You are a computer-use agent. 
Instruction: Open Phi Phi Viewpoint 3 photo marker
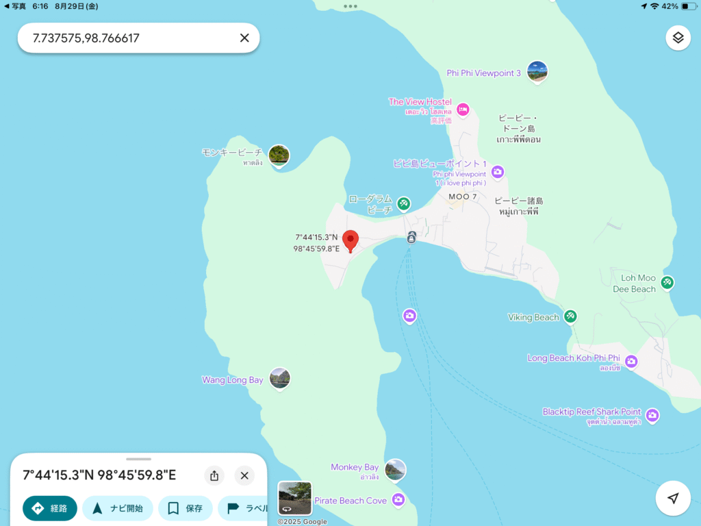537,72
